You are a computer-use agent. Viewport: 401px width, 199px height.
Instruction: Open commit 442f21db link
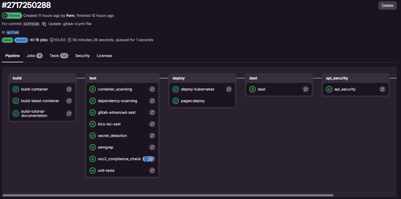31,24
